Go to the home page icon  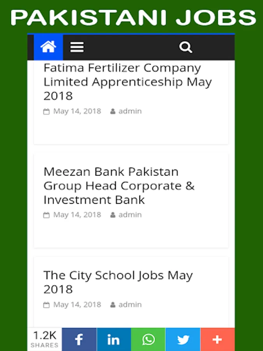pos(48,47)
